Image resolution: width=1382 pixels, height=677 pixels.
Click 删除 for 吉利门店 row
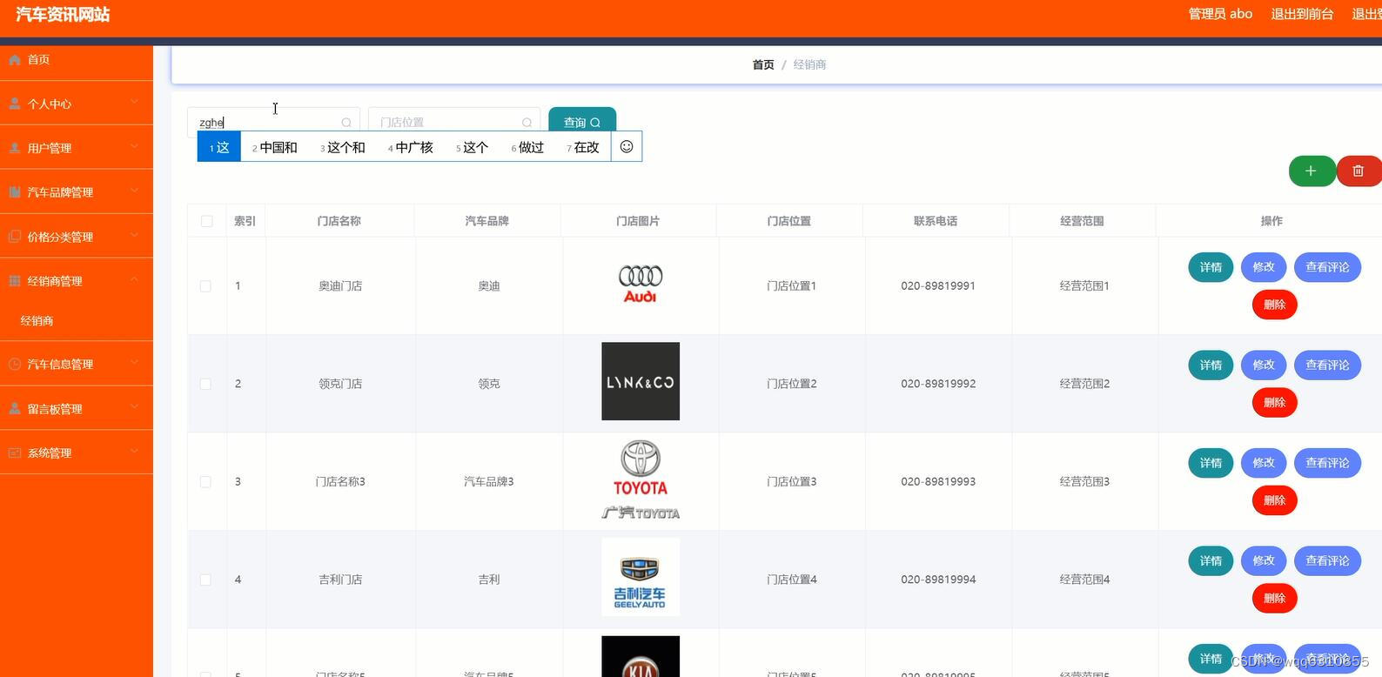click(x=1274, y=598)
